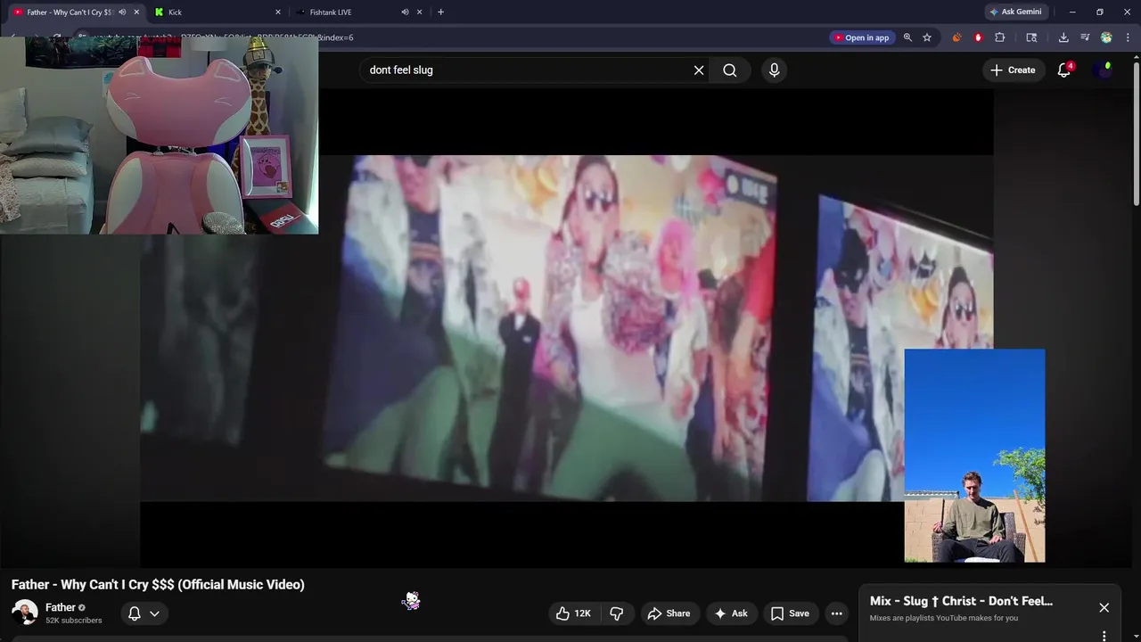The height and width of the screenshot is (642, 1141).
Task: Open the Chrome profile avatar
Action: pyautogui.click(x=1106, y=37)
